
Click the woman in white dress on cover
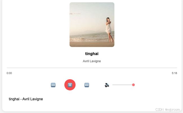pos(109,30)
